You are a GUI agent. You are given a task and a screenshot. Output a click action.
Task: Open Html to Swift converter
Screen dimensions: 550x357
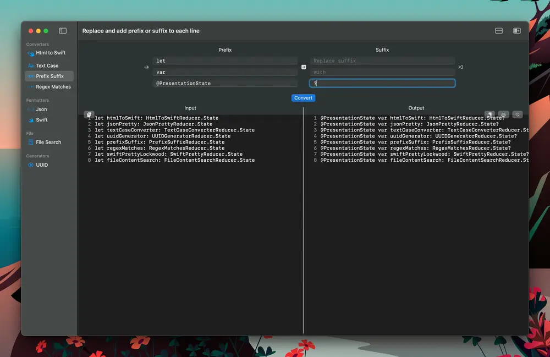(x=49, y=53)
